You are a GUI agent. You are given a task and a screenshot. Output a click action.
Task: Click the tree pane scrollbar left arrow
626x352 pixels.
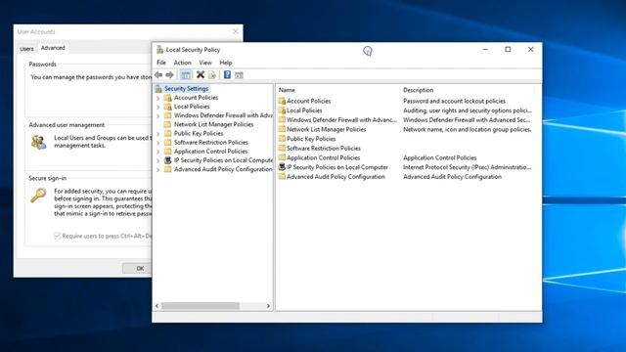click(x=157, y=306)
